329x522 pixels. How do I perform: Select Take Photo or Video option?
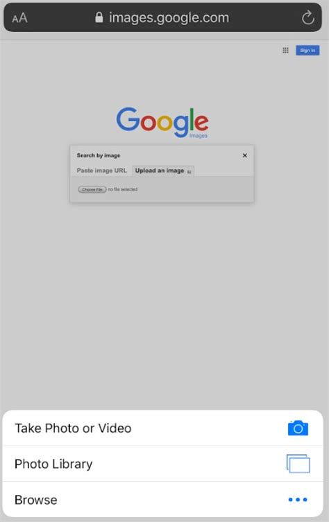[162, 428]
